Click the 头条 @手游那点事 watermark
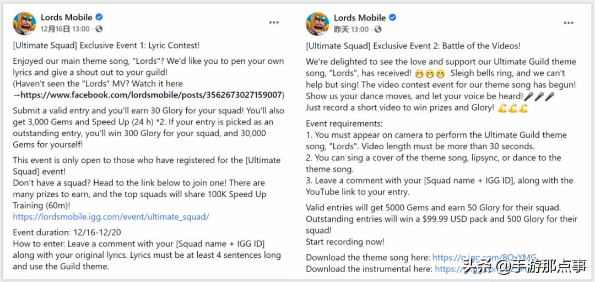Screen dimensions: 595x282 pos(524,267)
